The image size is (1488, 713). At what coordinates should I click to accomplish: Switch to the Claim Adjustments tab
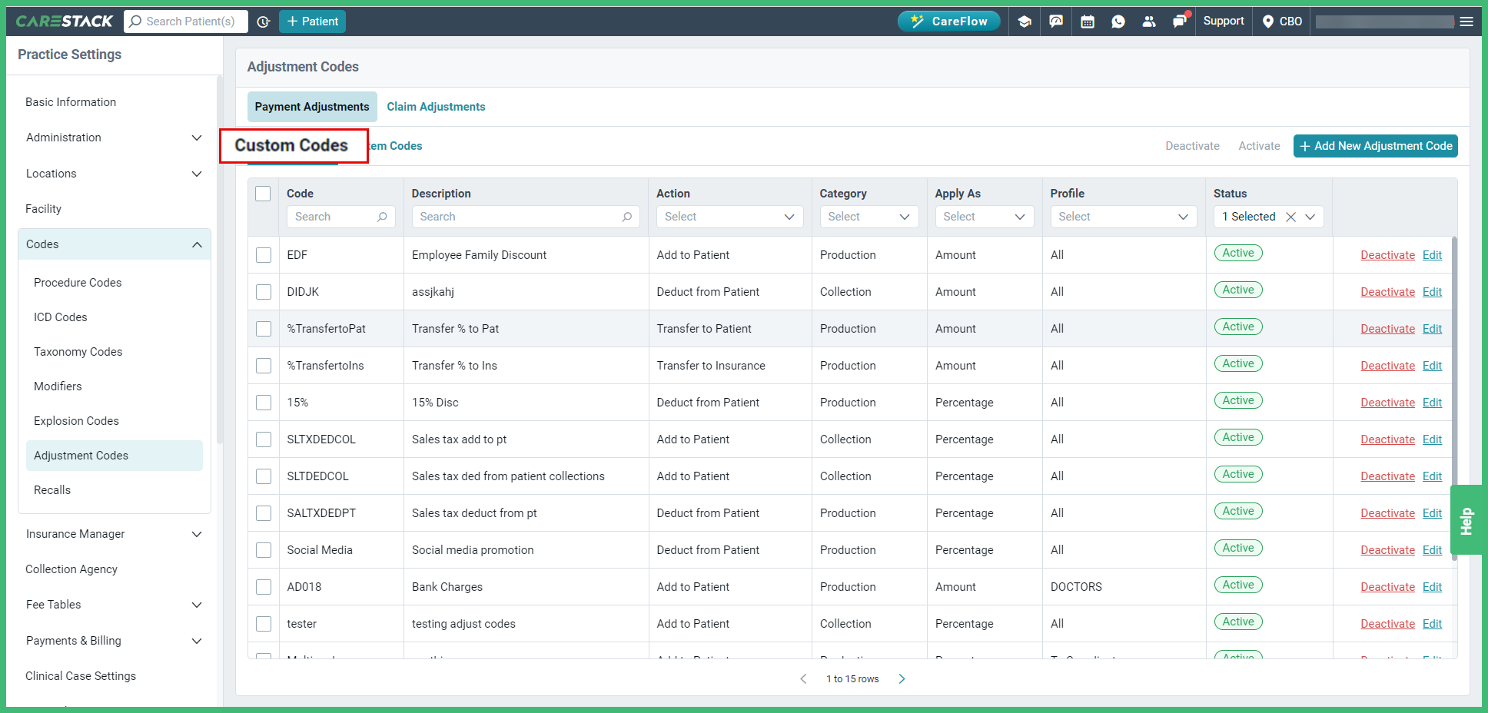click(436, 106)
